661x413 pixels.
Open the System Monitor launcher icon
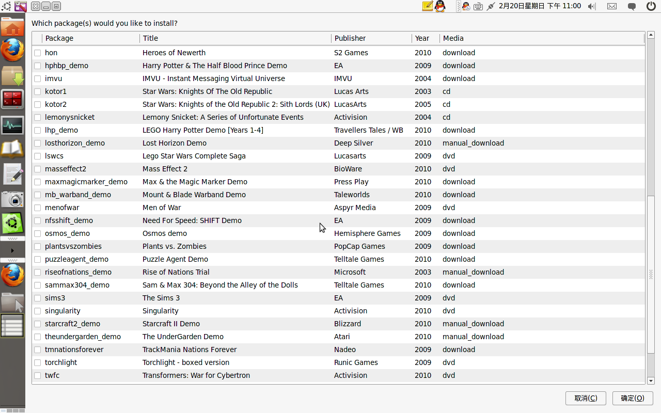point(12,125)
